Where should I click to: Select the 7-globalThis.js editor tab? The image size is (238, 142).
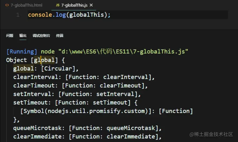[x=74, y=5]
